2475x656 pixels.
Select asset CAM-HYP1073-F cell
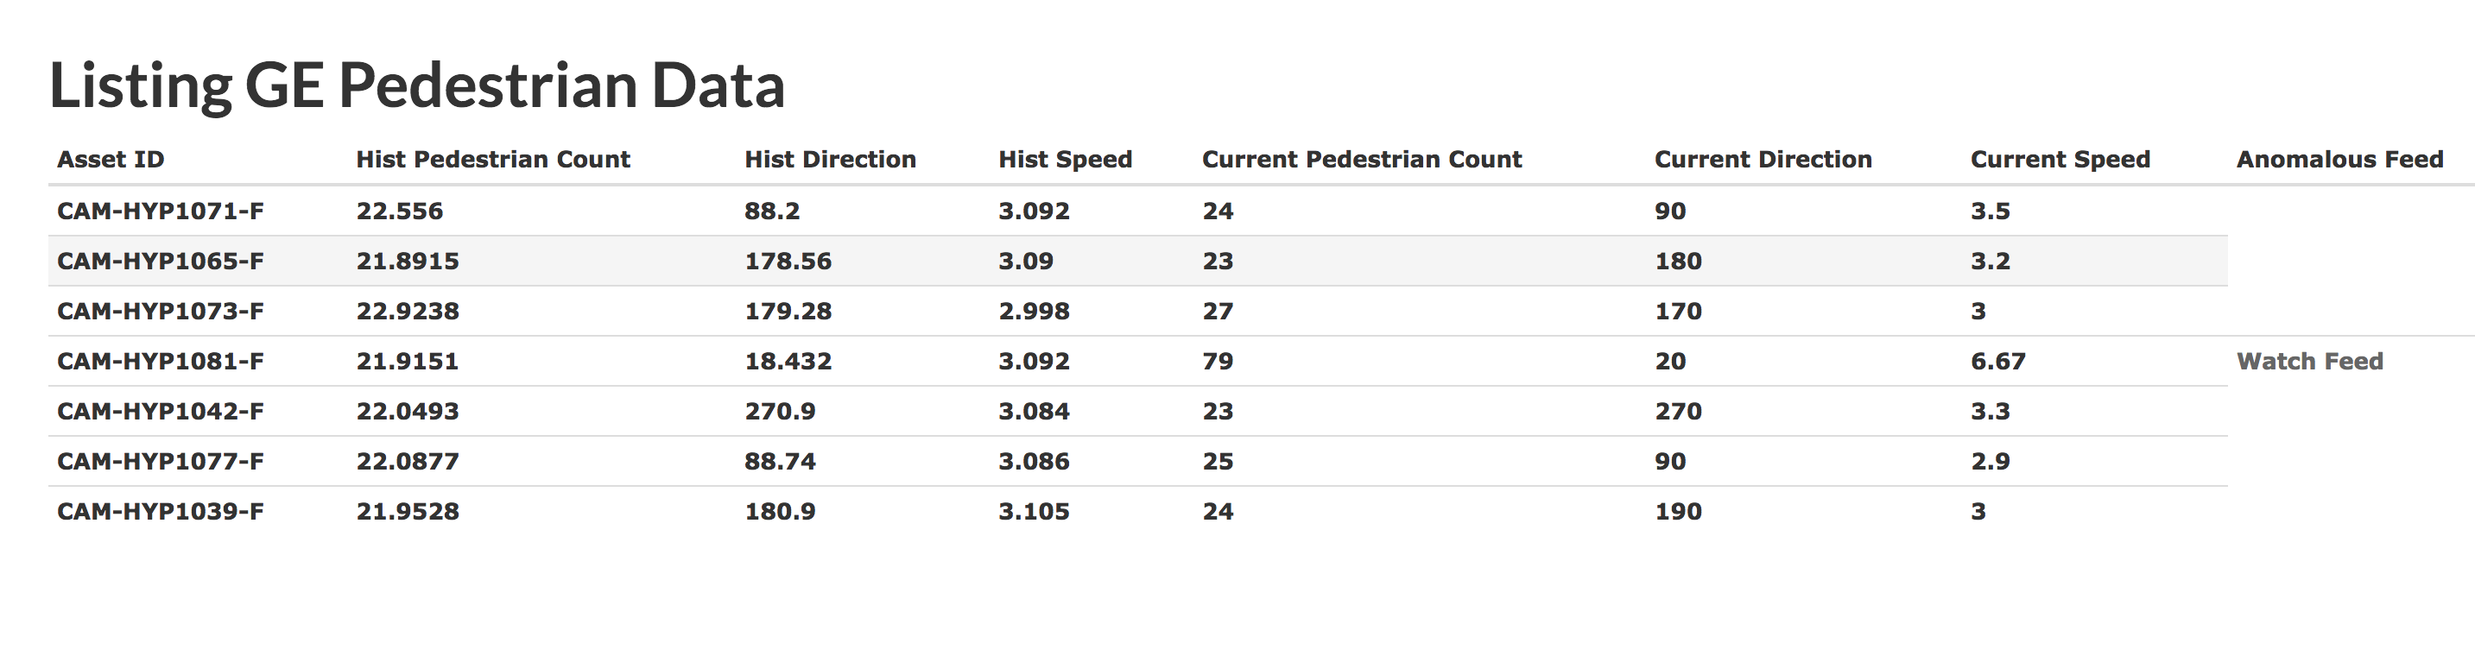coord(161,312)
